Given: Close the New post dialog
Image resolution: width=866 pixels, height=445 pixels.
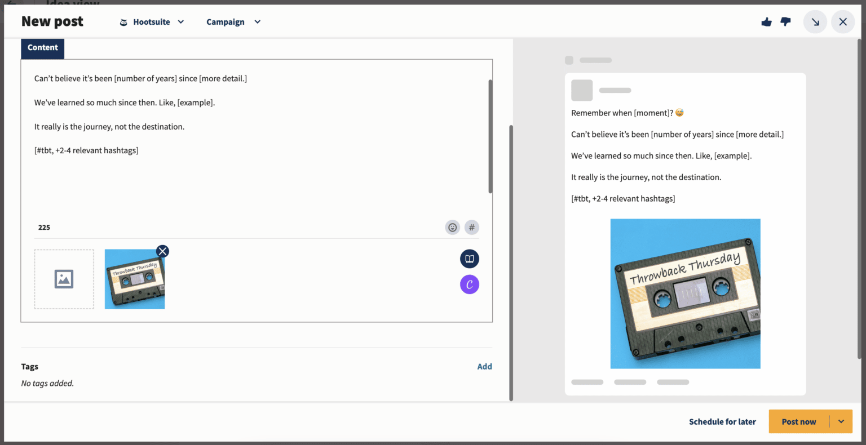Looking at the screenshot, I should pos(843,22).
